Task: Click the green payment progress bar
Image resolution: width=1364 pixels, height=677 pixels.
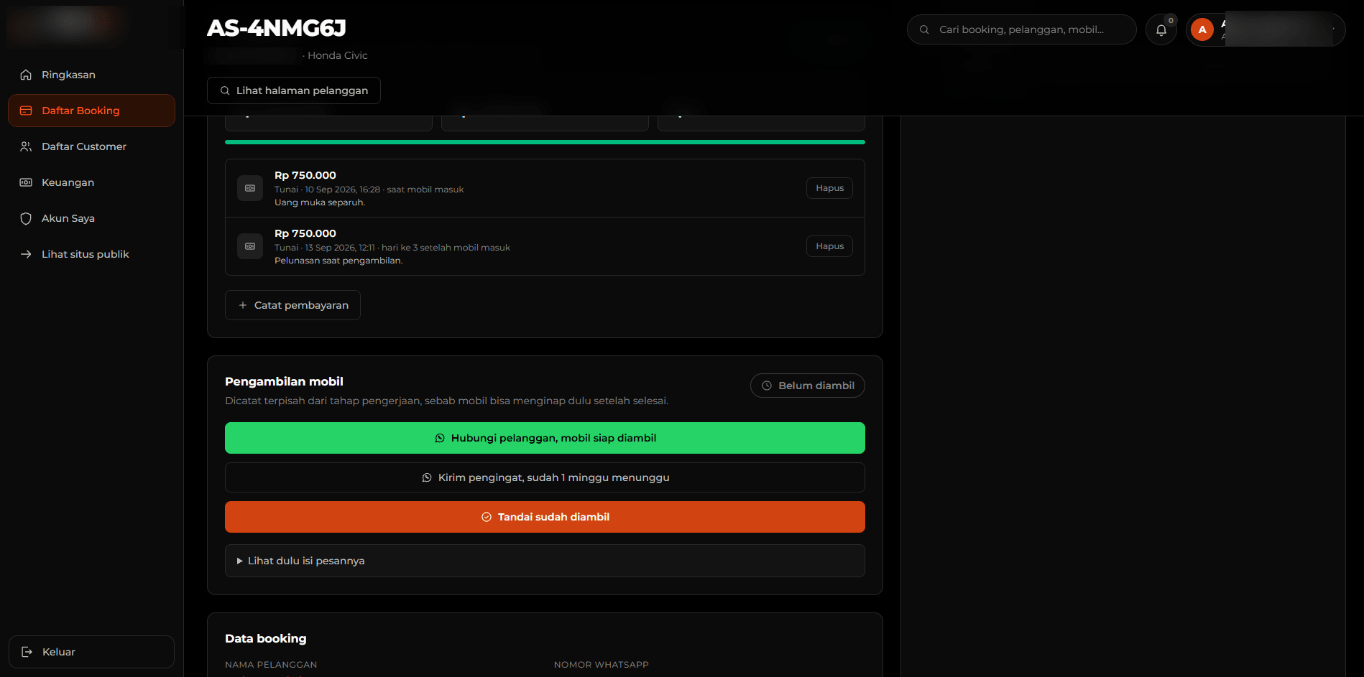Action: (x=545, y=142)
